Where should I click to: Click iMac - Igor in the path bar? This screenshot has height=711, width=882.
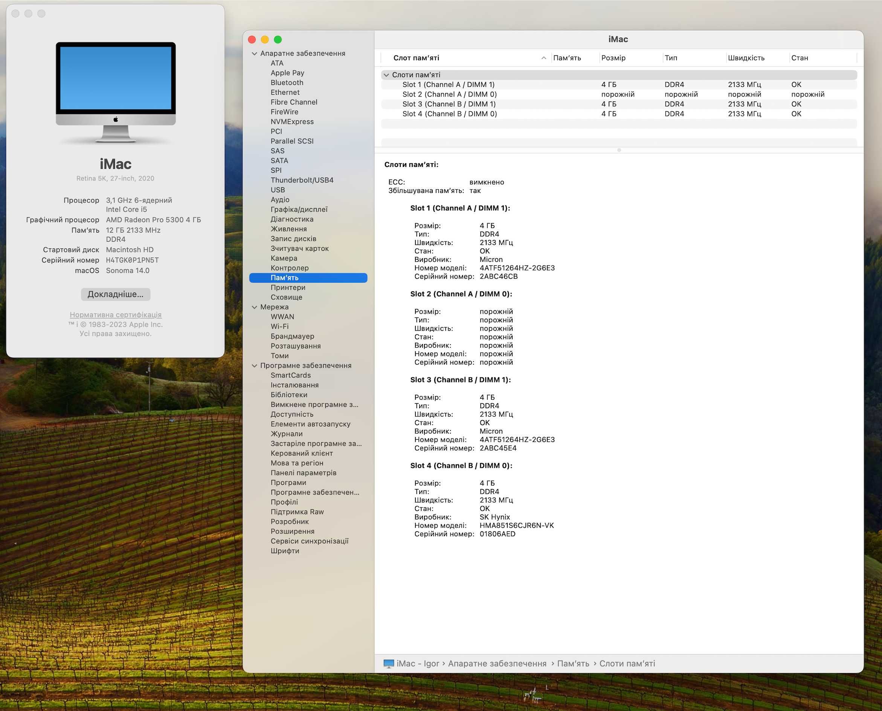click(418, 663)
